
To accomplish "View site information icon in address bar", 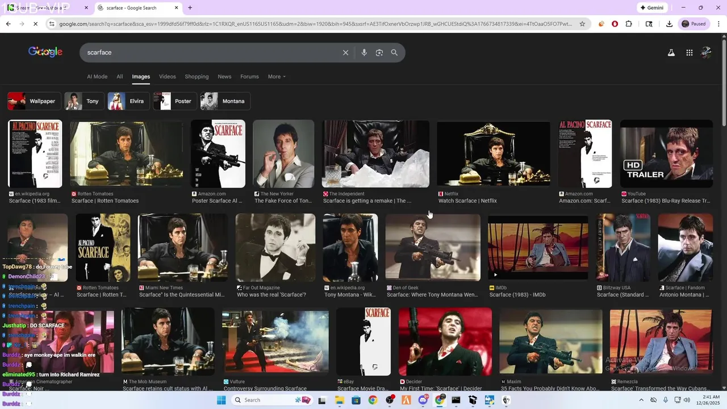I will (52, 24).
